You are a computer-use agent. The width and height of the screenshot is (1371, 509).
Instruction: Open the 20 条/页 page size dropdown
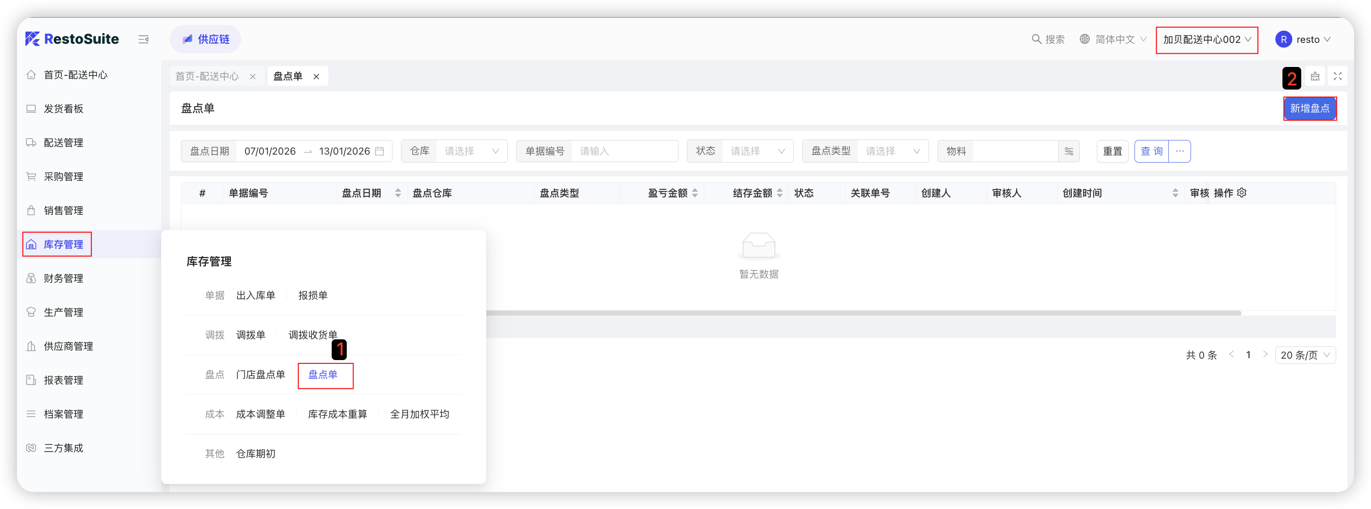point(1305,355)
